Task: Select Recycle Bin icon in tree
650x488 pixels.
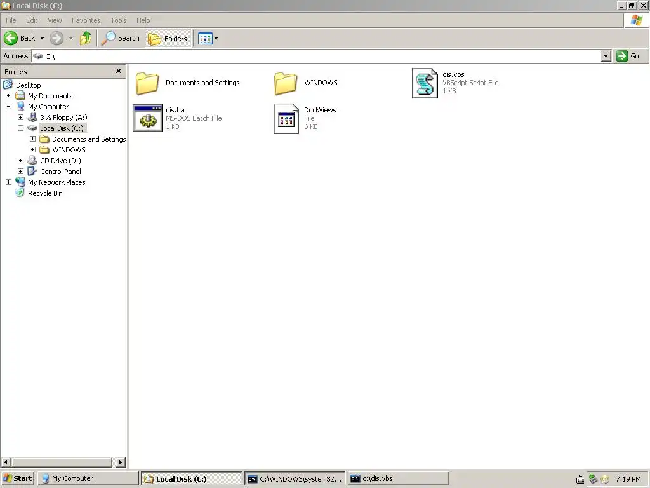Action: (x=20, y=193)
